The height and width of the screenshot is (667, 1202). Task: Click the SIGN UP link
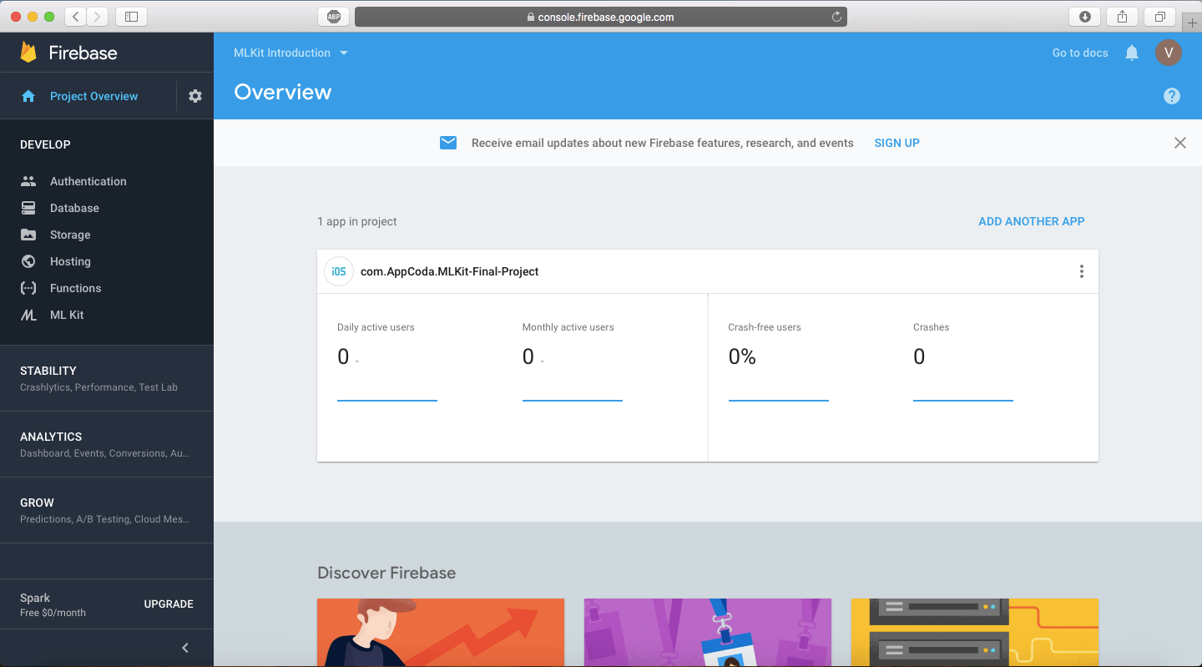(x=896, y=143)
